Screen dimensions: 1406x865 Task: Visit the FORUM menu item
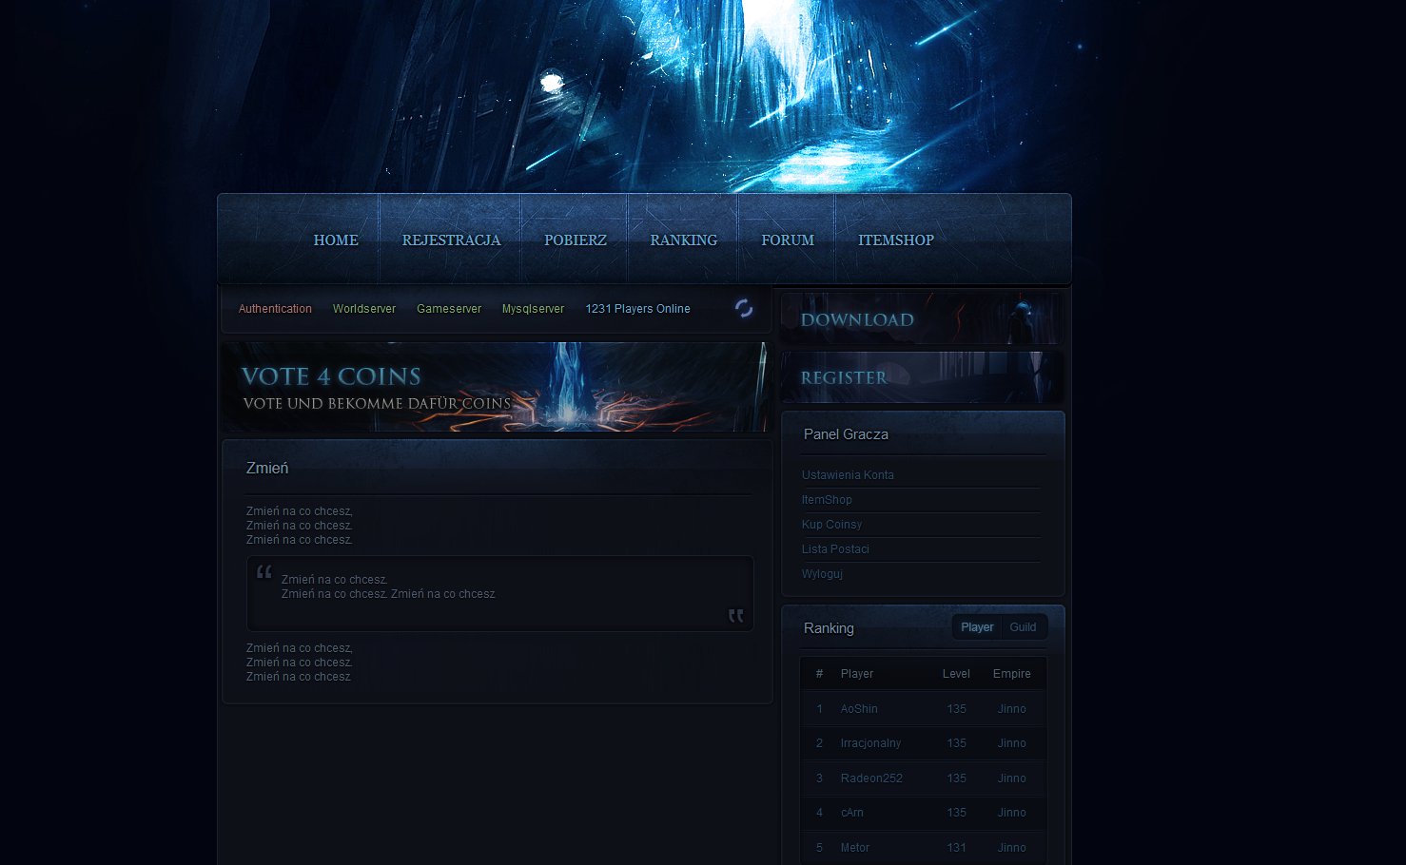pos(788,240)
